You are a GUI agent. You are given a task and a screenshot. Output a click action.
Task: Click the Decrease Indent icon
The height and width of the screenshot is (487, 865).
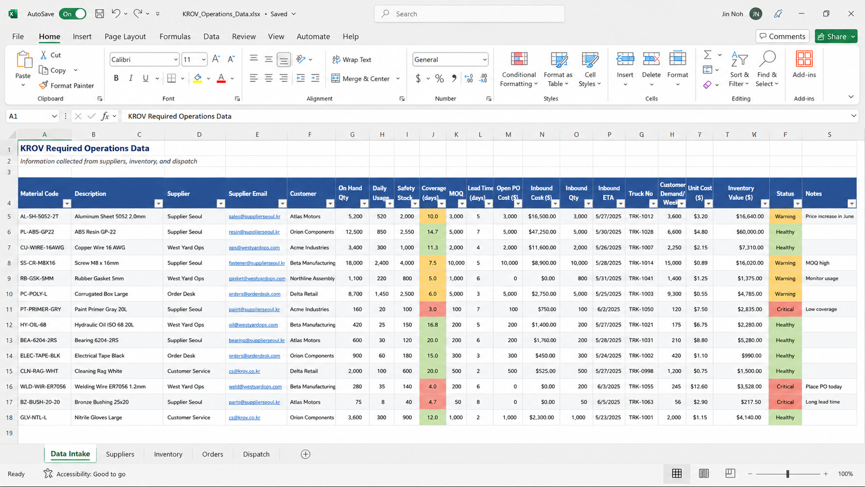click(301, 78)
